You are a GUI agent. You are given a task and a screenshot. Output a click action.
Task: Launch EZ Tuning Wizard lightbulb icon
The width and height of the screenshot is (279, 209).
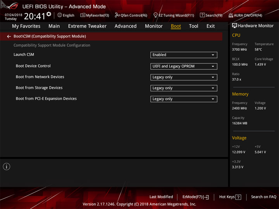point(155,15)
